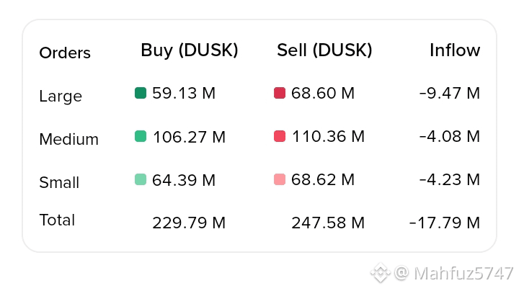Viewport: 519px width, 291px height.
Task: Click the pink Small sell swatch
Action: (x=280, y=179)
